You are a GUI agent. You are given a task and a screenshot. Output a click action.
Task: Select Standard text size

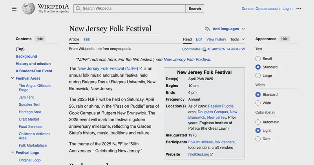pyautogui.click(x=258, y=67)
